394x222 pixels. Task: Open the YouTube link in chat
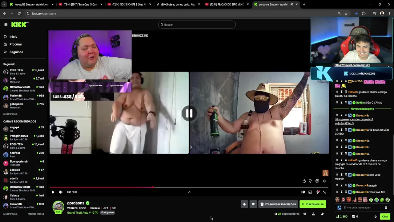tap(354, 121)
